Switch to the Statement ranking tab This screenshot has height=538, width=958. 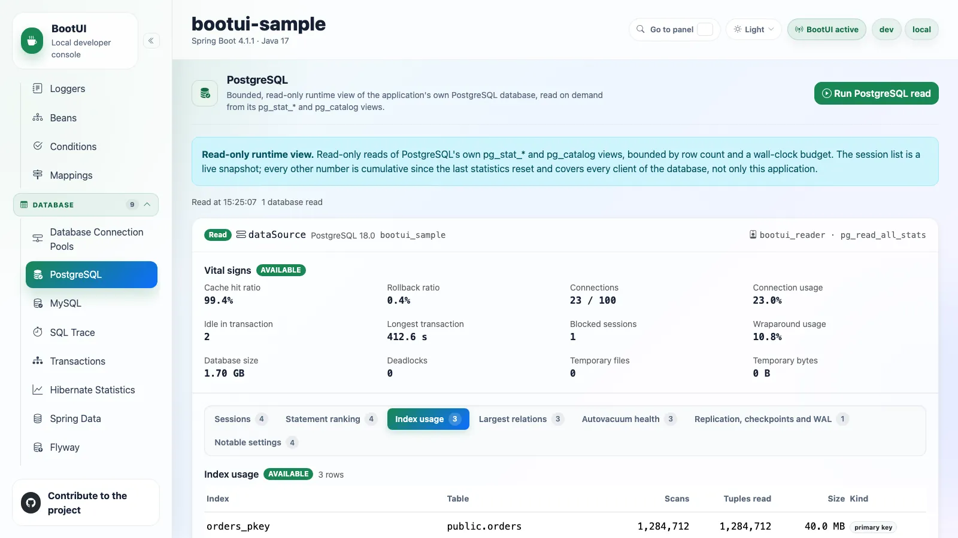[x=331, y=419]
